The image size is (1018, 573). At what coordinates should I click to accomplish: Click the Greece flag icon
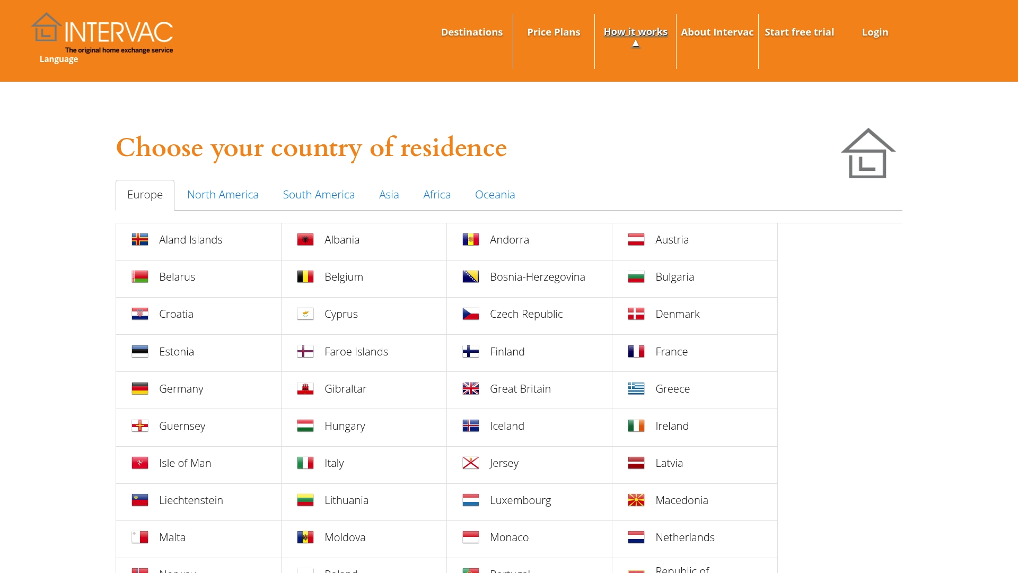(635, 388)
